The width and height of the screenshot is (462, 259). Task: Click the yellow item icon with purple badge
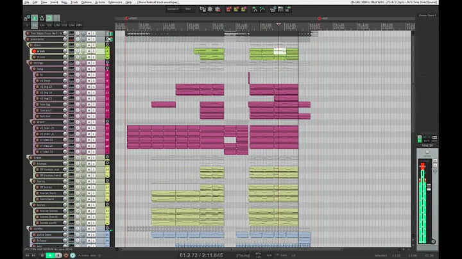tap(243, 9)
